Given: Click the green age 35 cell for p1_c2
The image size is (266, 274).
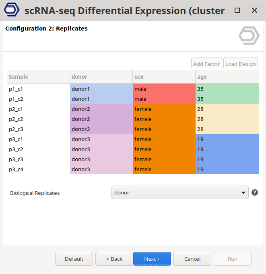Looking at the screenshot, I should 227,99.
